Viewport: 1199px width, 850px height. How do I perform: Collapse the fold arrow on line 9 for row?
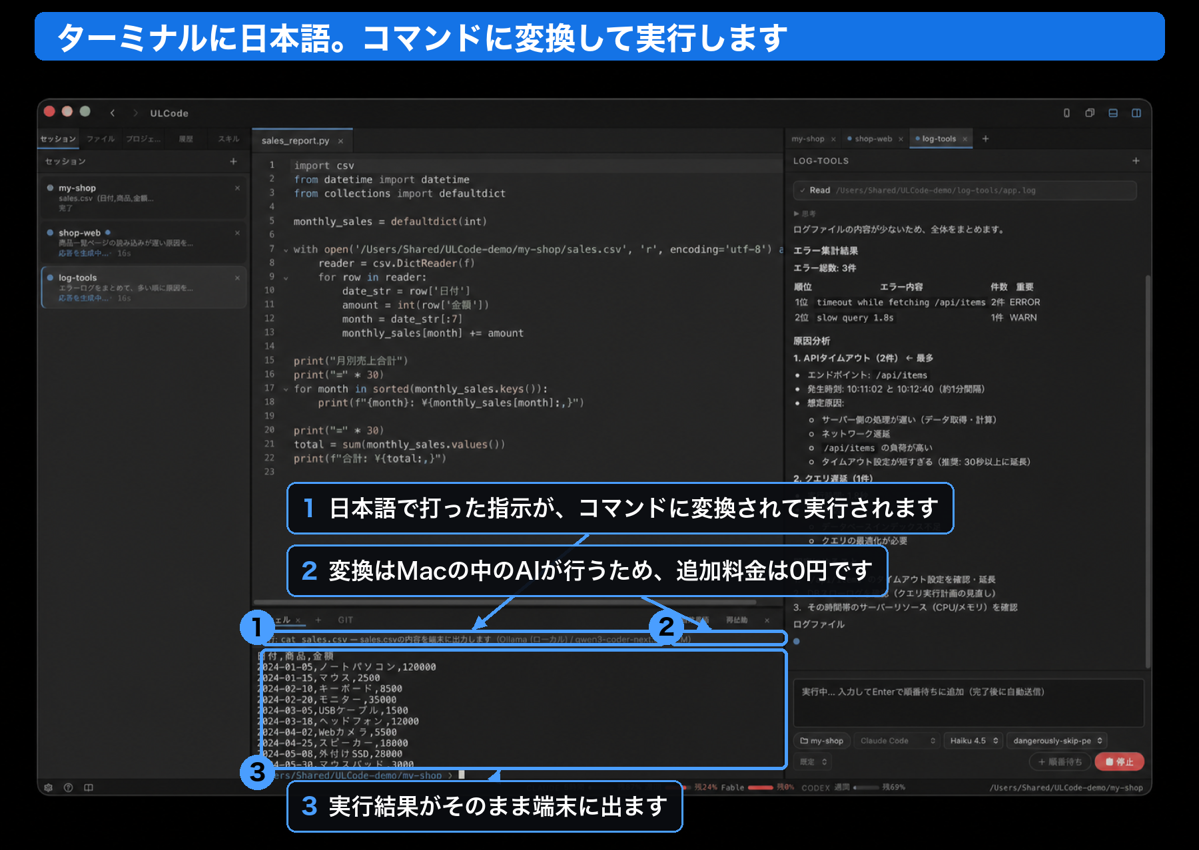pyautogui.click(x=286, y=278)
